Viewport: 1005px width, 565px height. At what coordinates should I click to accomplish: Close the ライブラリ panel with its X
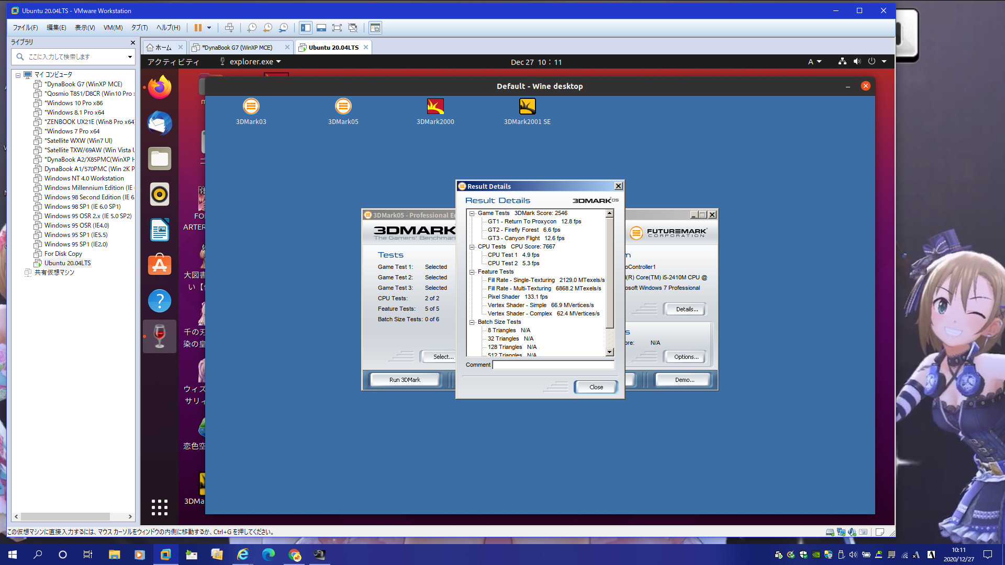(x=132, y=42)
